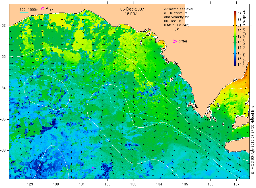Click the time label 16:00Z

[131, 14]
